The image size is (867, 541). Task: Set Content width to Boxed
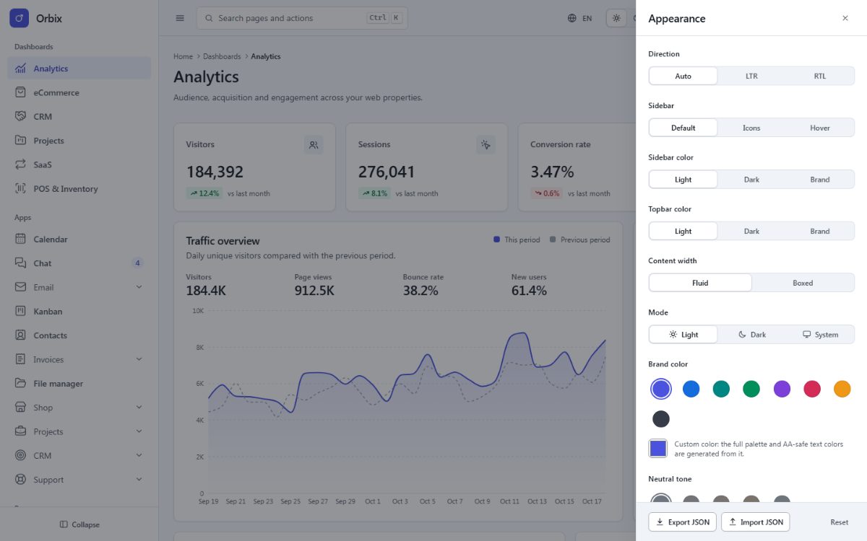pyautogui.click(x=803, y=283)
